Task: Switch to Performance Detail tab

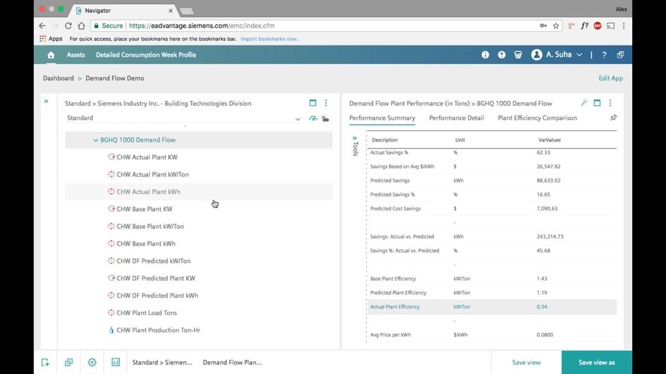Action: [x=456, y=118]
